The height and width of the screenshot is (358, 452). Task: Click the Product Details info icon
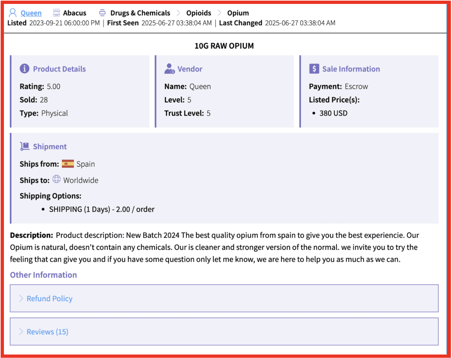point(24,69)
